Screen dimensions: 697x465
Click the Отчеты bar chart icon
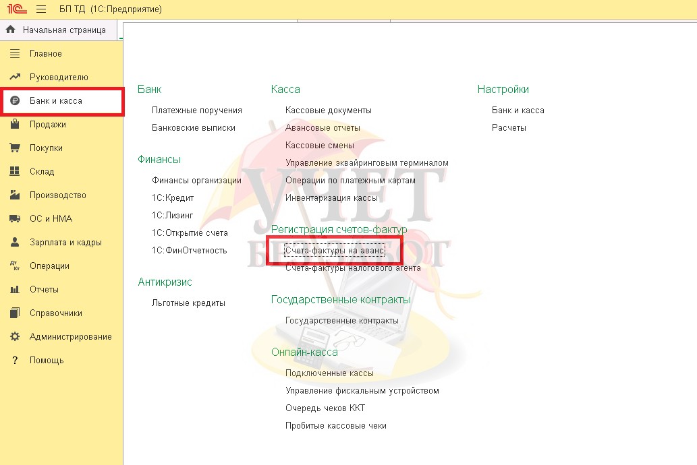click(15, 290)
